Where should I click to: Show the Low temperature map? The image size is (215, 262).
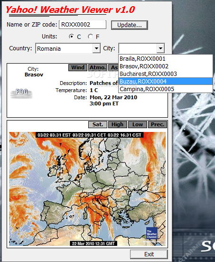pos(138,124)
